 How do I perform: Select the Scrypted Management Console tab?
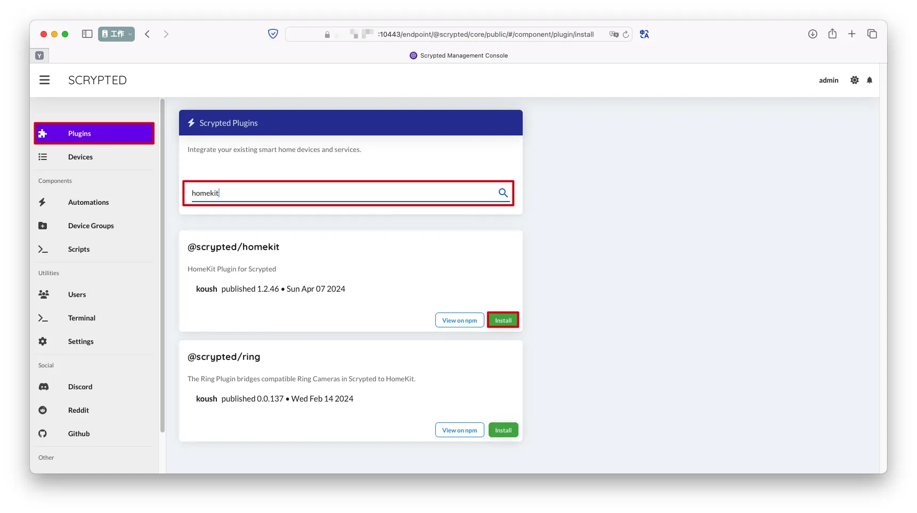coord(459,55)
